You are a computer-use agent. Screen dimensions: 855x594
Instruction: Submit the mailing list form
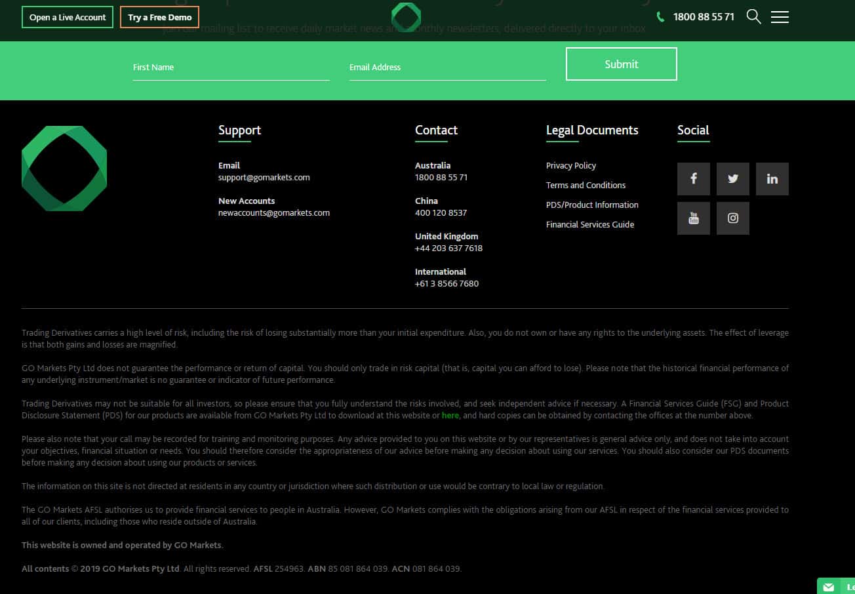click(621, 64)
